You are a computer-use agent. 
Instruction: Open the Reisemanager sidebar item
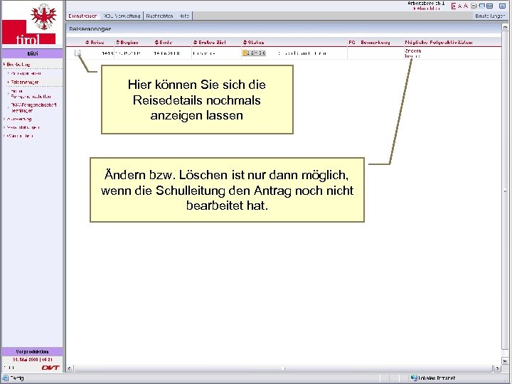[23, 82]
